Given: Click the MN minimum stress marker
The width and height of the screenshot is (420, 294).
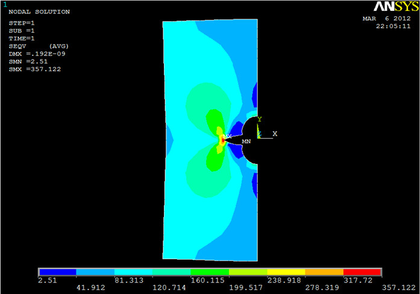Looking at the screenshot, I should (x=246, y=141).
